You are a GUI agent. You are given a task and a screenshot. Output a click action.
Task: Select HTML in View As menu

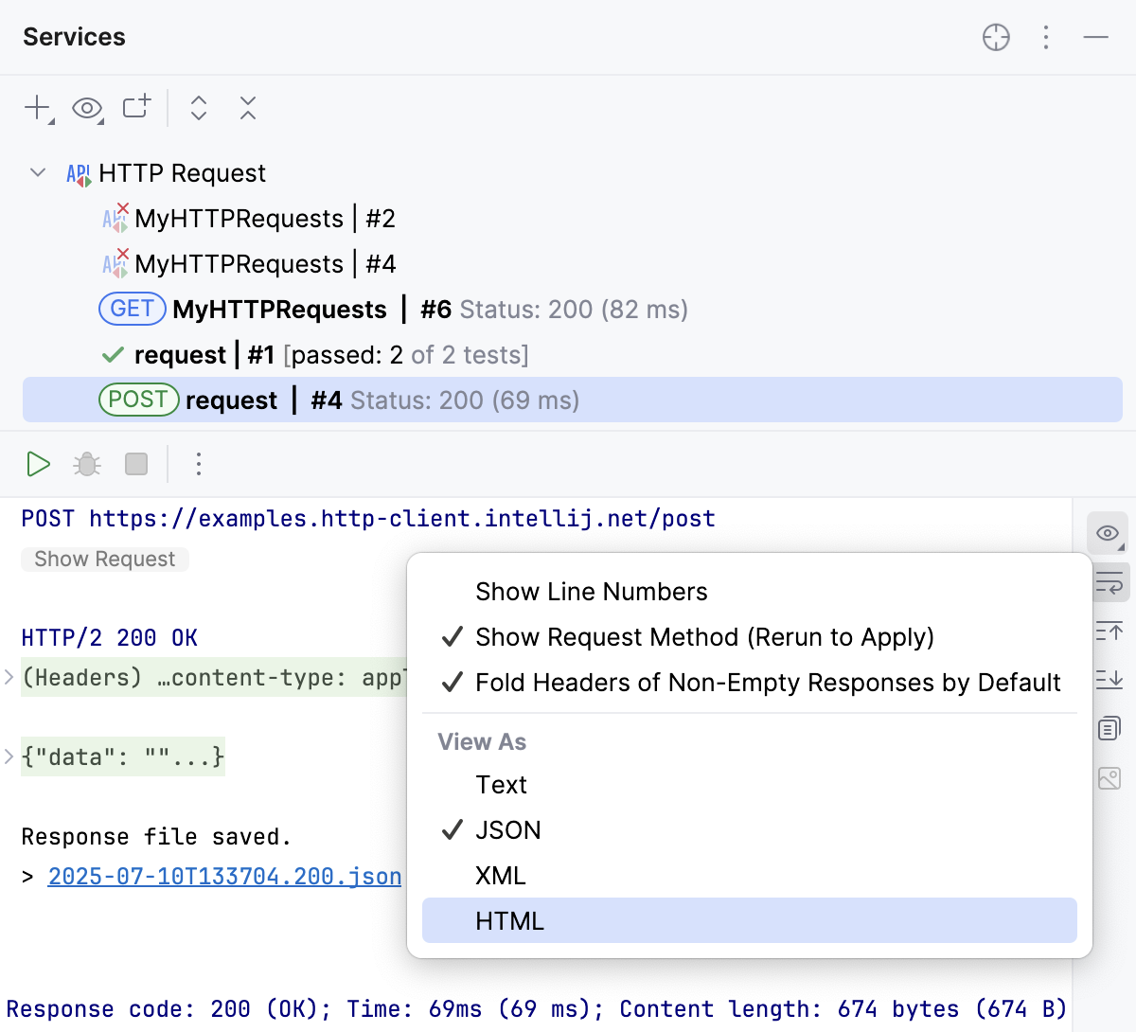coord(509,921)
